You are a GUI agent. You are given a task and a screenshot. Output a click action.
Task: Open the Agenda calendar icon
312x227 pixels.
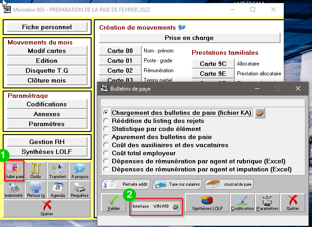tap(57, 190)
